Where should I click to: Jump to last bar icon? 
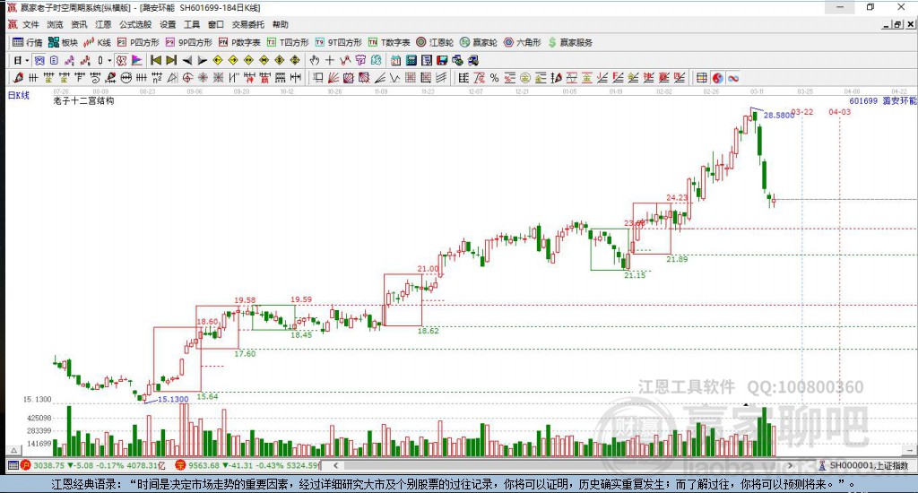(171, 60)
